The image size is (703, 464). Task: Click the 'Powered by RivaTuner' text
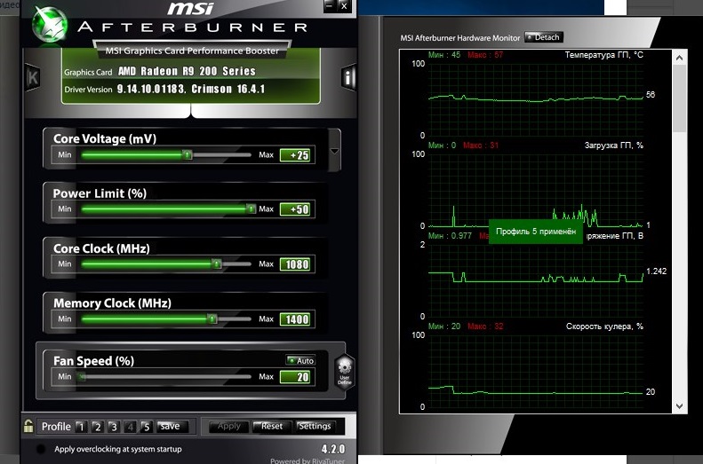tap(308, 460)
